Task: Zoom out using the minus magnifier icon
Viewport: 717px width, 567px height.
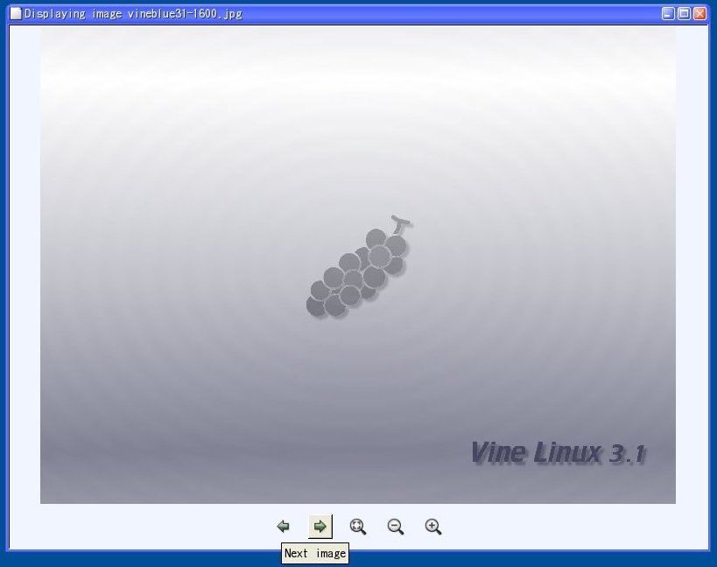Action: tap(396, 527)
